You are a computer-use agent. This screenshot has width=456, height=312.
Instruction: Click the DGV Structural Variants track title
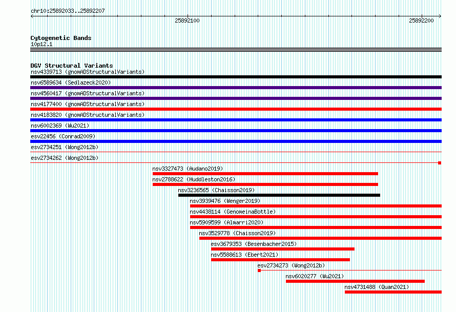(x=72, y=66)
